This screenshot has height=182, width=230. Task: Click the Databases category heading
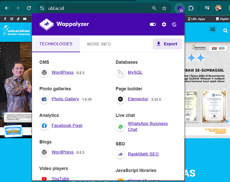point(126,62)
